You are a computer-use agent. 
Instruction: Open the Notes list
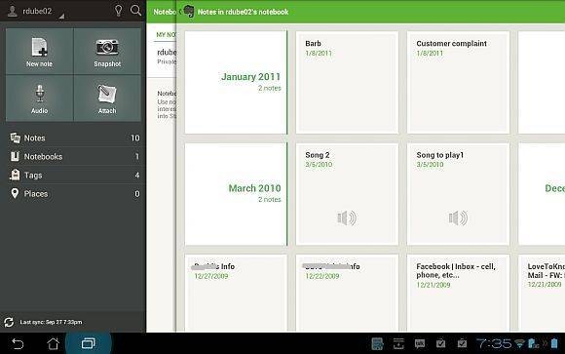75,138
